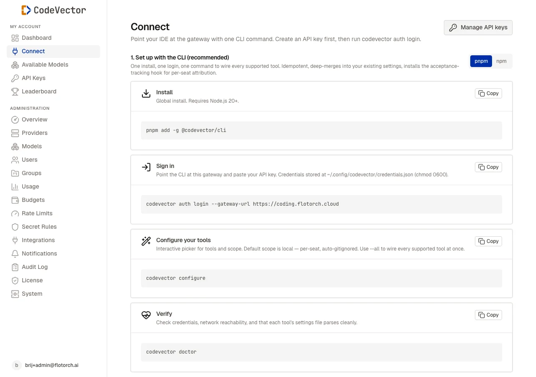Click the Available Models cubes icon
This screenshot has height=377, width=536.
coord(15,65)
